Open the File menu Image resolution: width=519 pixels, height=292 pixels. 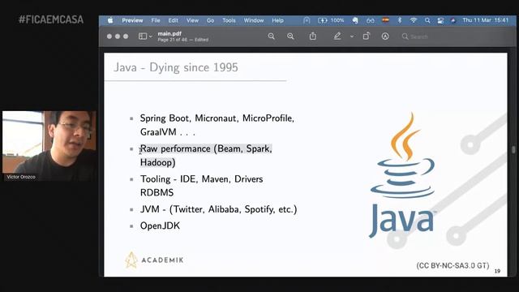pyautogui.click(x=156, y=20)
